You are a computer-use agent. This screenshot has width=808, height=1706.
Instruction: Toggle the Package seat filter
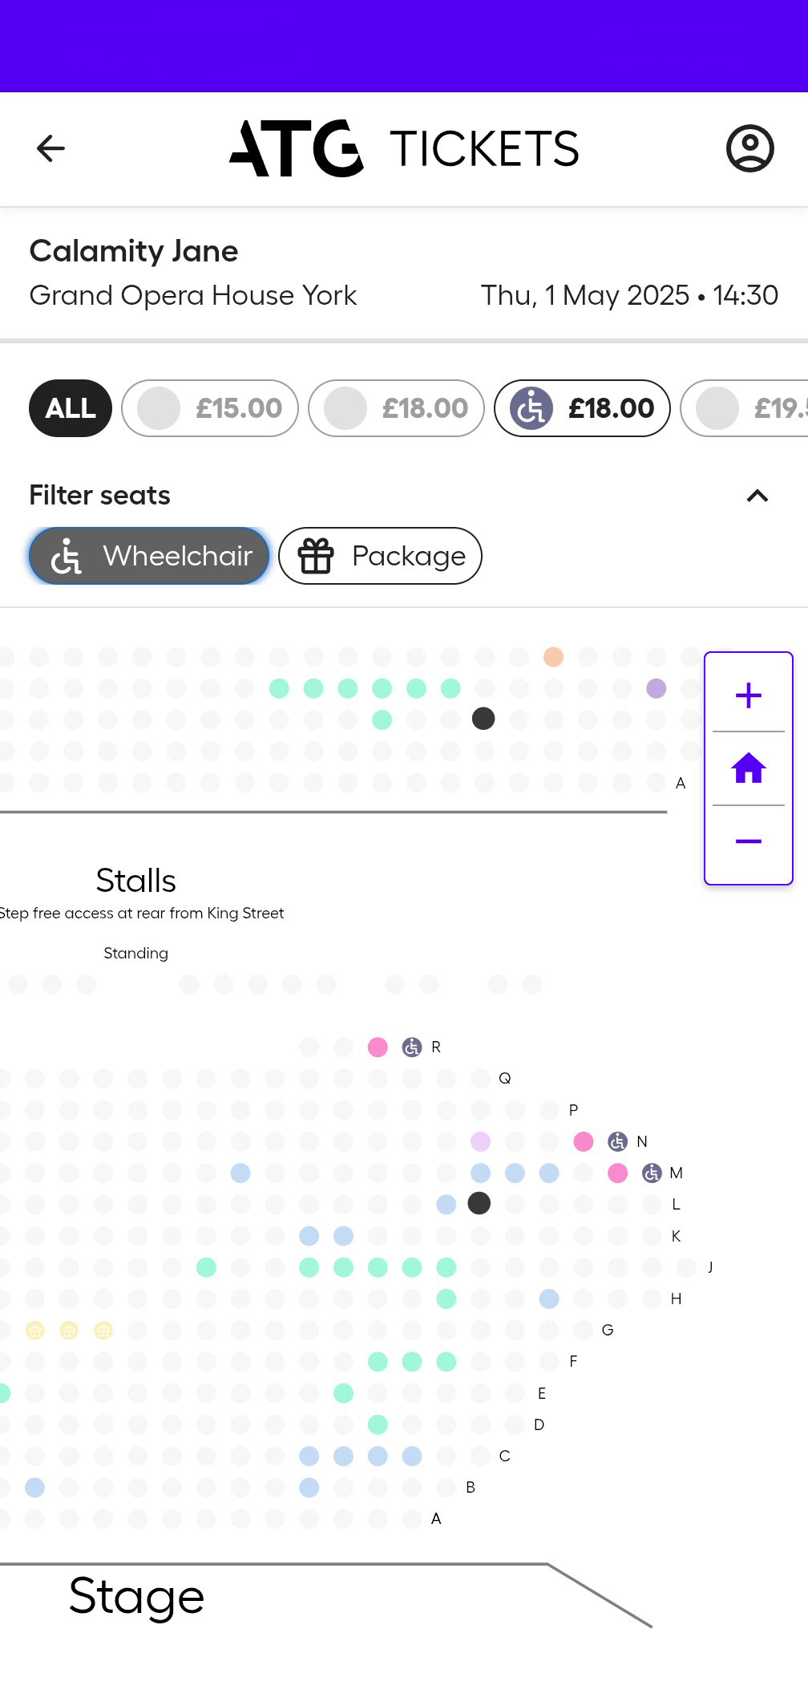click(380, 556)
